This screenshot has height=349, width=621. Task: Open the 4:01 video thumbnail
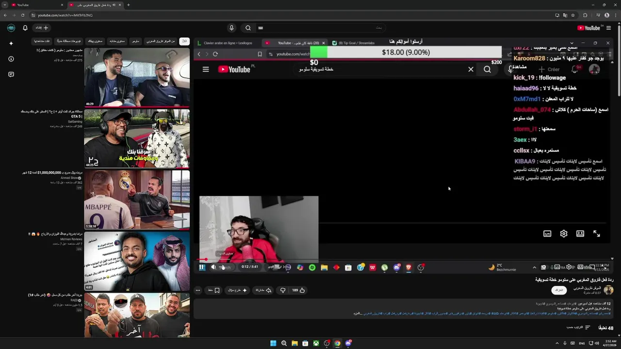click(x=137, y=261)
